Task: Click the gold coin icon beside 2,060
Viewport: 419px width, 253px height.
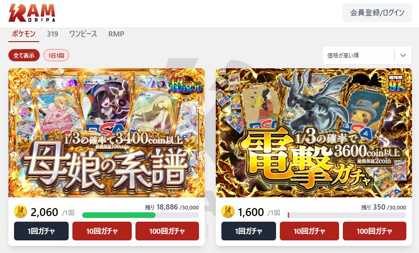Action: pyautogui.click(x=21, y=211)
